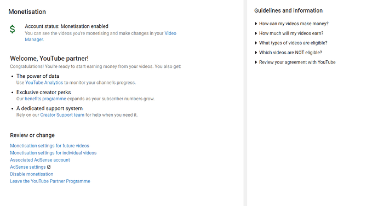Click Leave the YouTube Partner Programme
This screenshot has height=206, width=378.
pyautogui.click(x=50, y=181)
